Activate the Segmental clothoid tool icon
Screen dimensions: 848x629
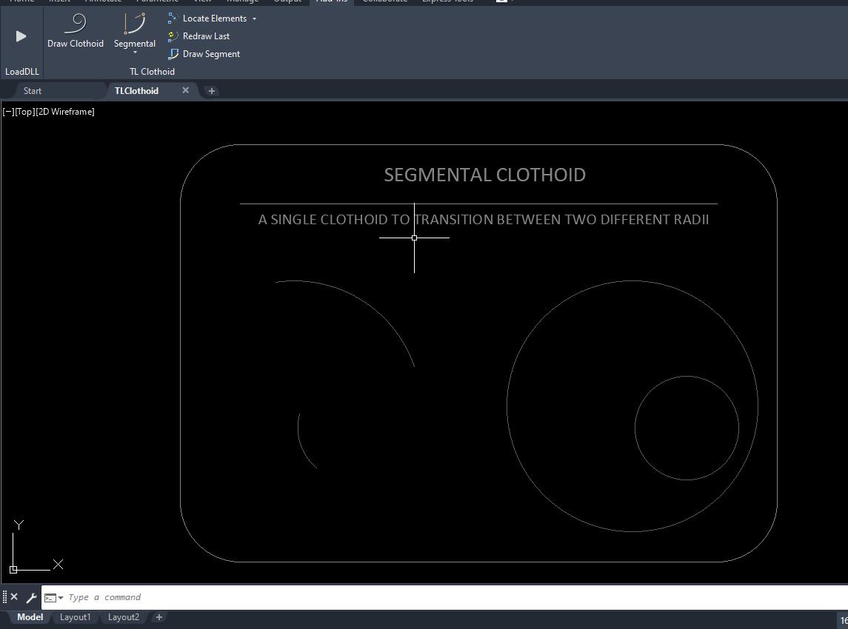(x=135, y=24)
